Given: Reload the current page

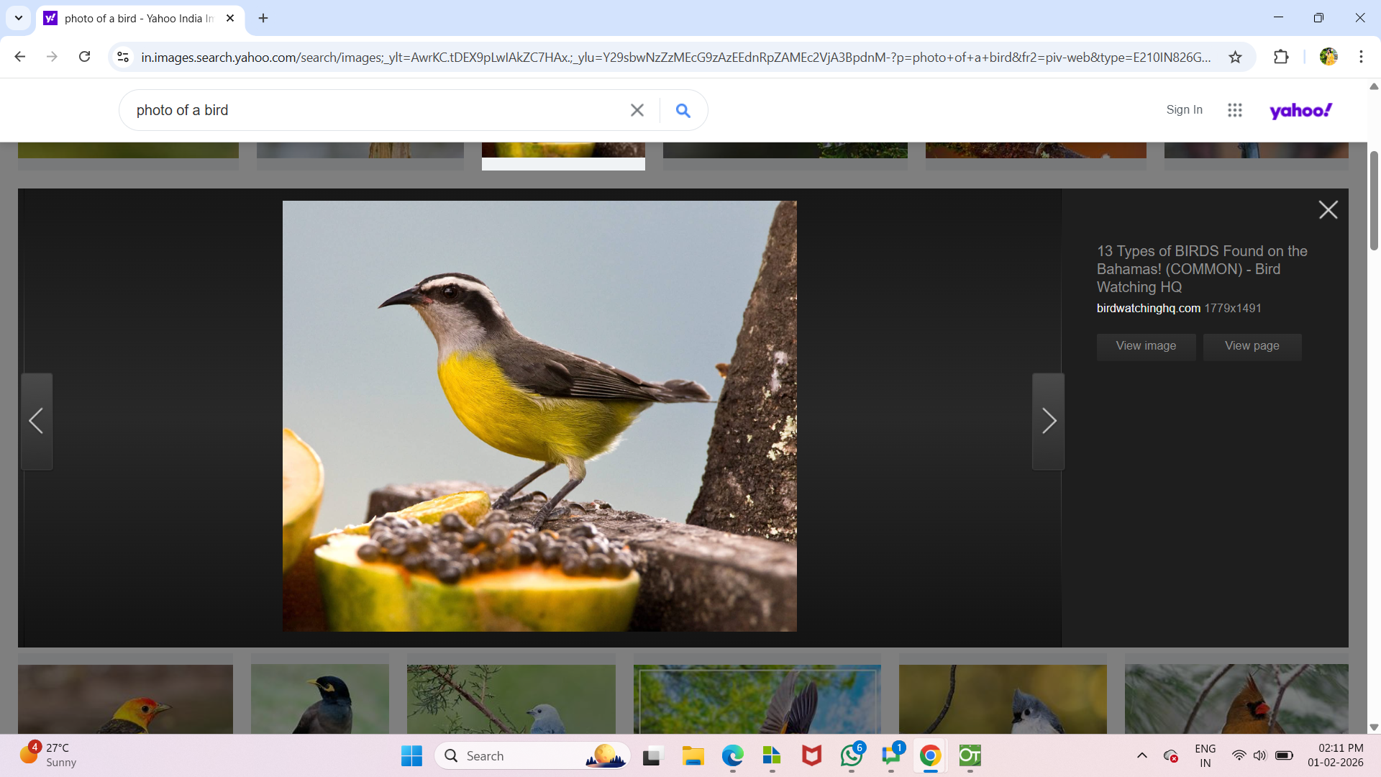Looking at the screenshot, I should (84, 57).
